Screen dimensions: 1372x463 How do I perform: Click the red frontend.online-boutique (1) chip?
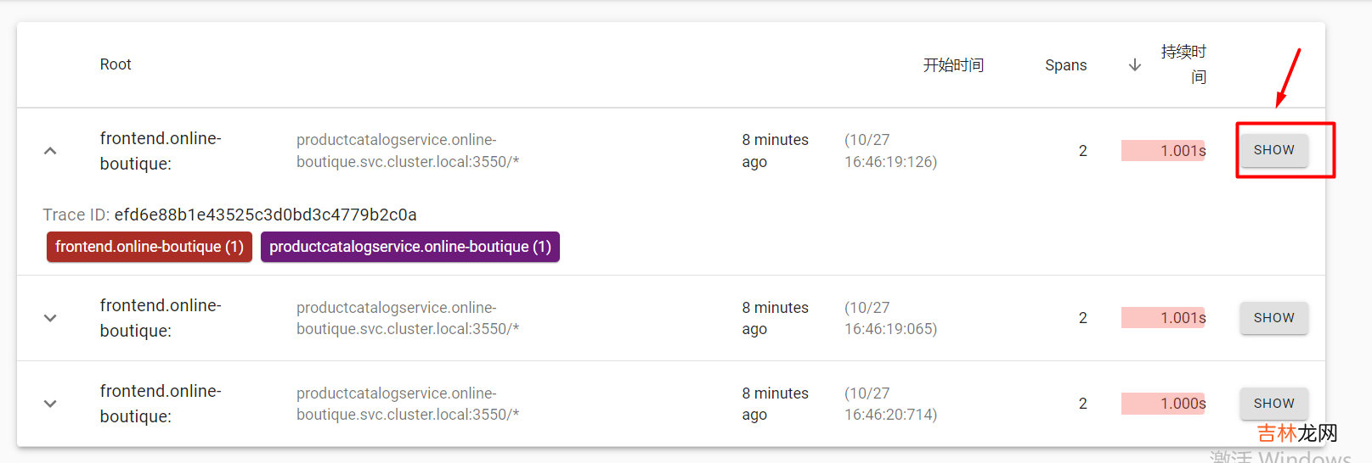click(x=150, y=247)
